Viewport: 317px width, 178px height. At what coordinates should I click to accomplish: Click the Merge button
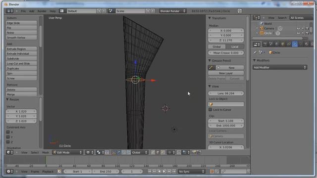[21, 94]
